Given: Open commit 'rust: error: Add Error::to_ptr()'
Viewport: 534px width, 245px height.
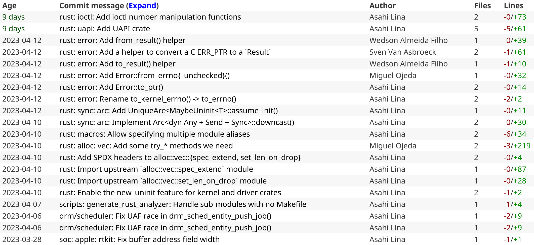Looking at the screenshot, I should tap(111, 87).
